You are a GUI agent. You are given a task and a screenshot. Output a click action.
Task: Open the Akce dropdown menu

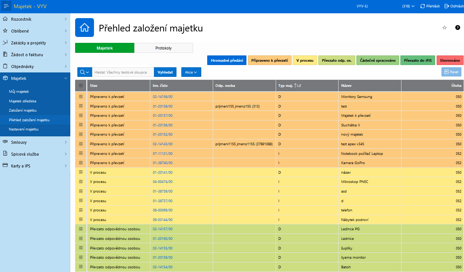(191, 72)
